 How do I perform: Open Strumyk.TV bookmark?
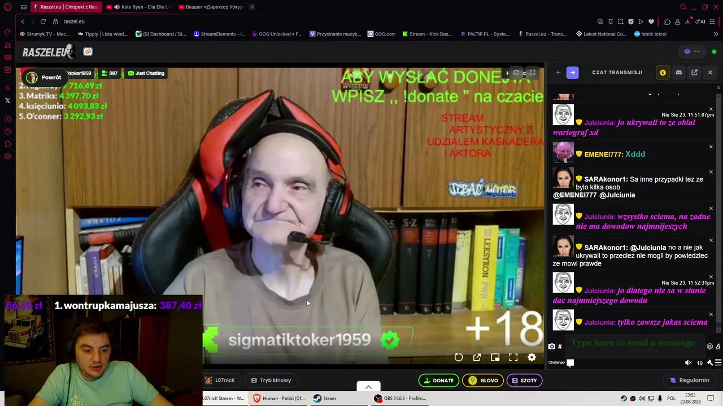(45, 34)
